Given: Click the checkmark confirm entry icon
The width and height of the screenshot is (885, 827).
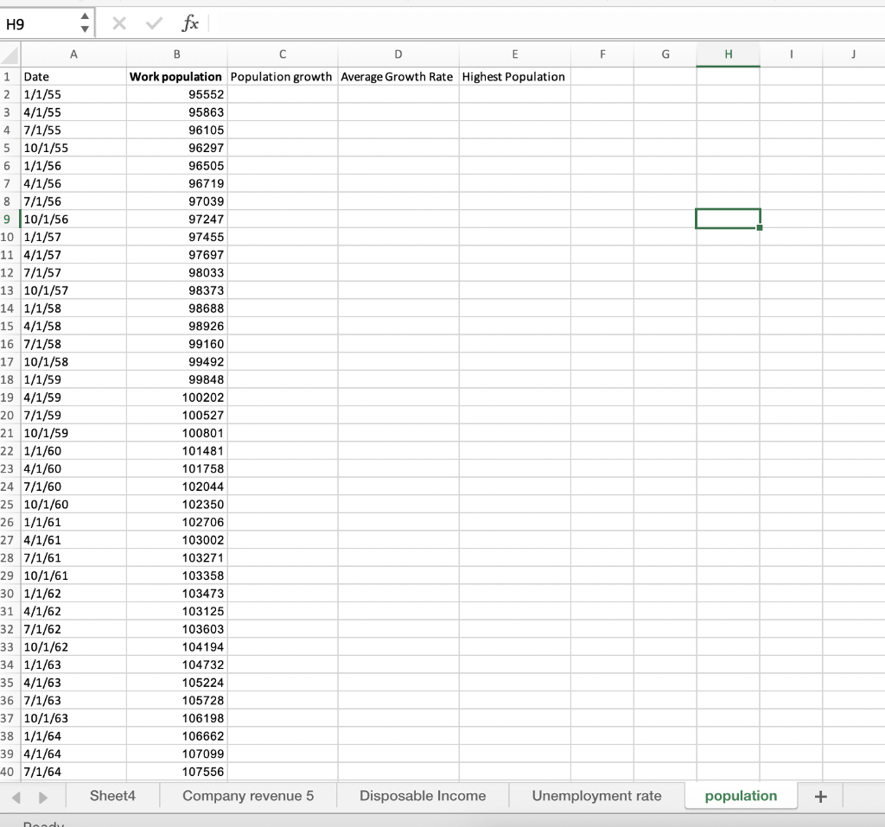Looking at the screenshot, I should tap(154, 22).
